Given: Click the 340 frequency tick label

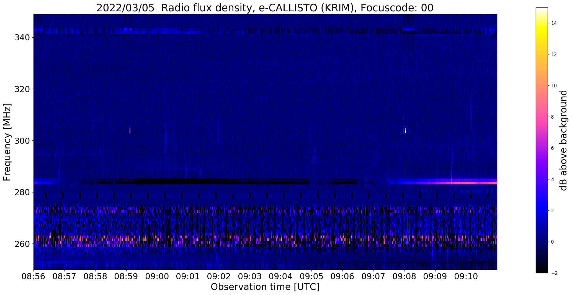Looking at the screenshot, I should pyautogui.click(x=22, y=37).
